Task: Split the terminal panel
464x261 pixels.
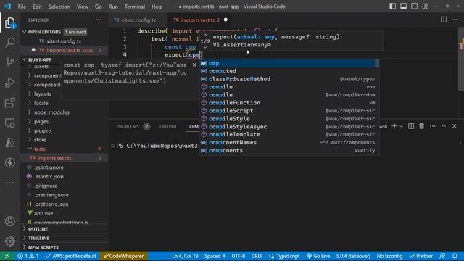Action: (411, 126)
